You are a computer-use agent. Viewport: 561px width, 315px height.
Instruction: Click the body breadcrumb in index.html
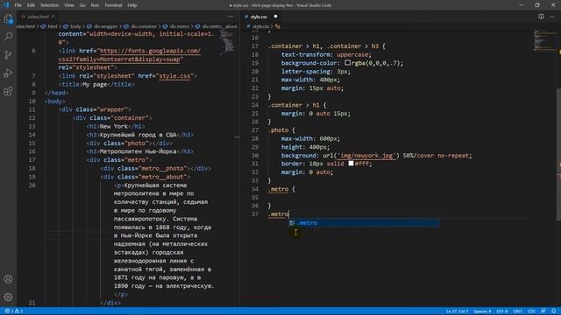click(x=75, y=26)
